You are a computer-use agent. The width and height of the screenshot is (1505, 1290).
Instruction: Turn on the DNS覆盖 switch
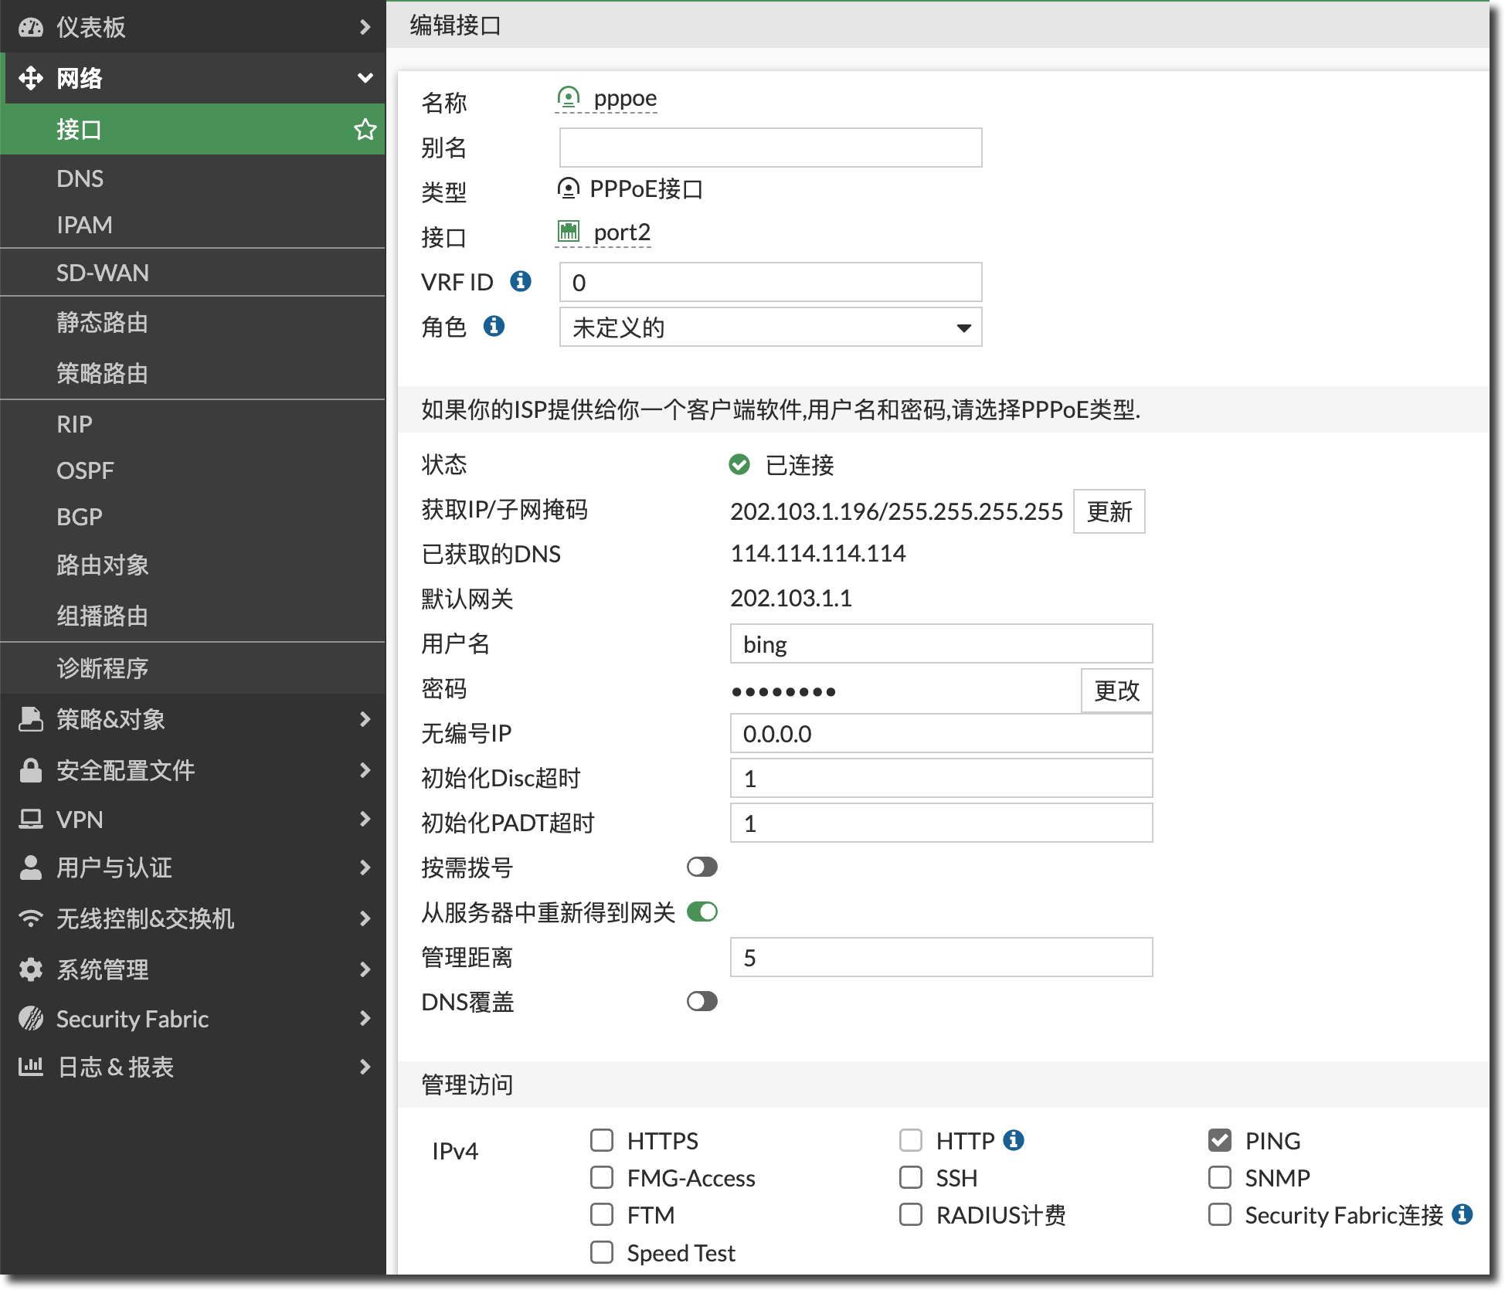click(702, 1001)
